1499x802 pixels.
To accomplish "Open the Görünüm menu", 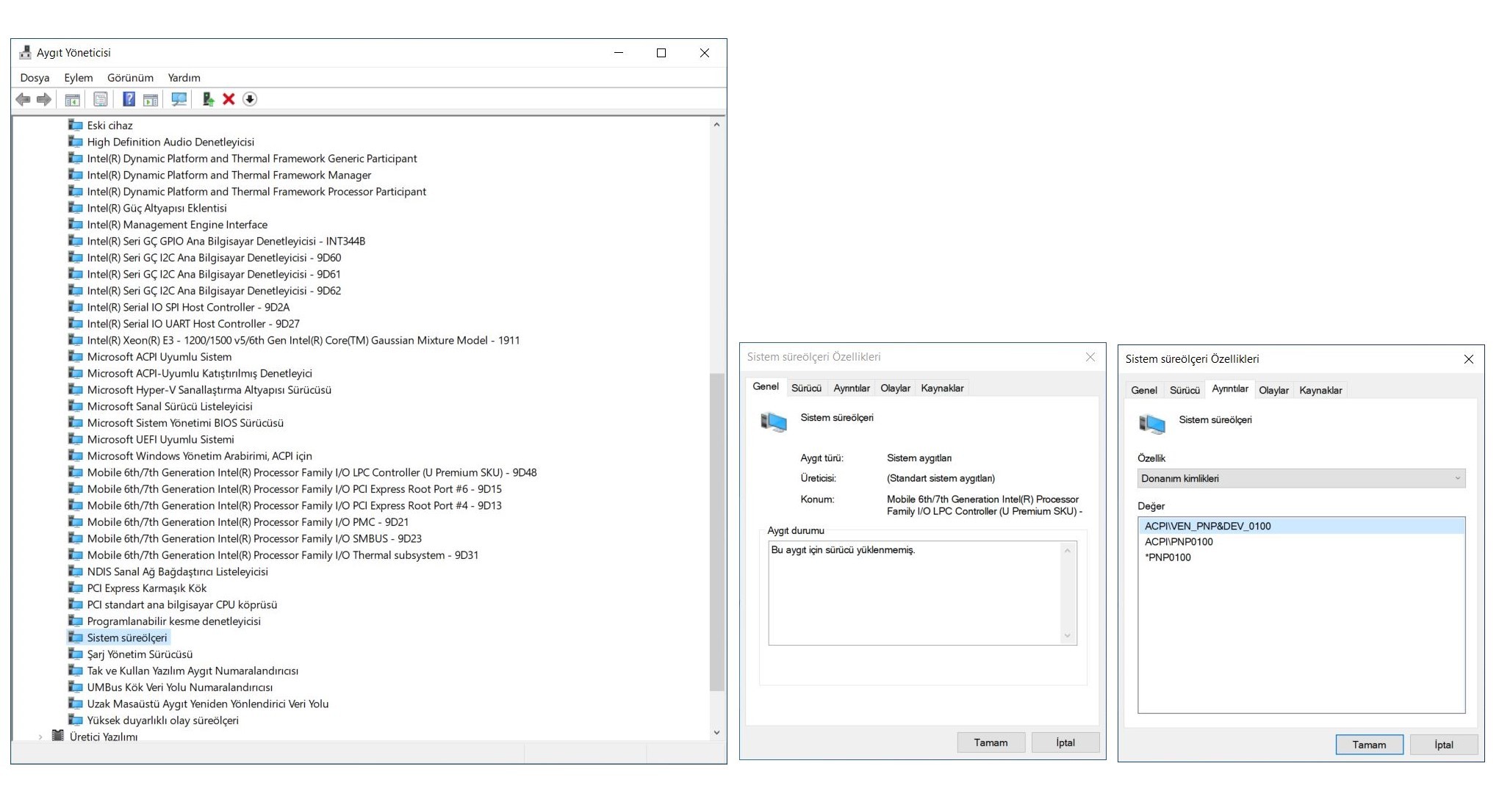I will 130,78.
